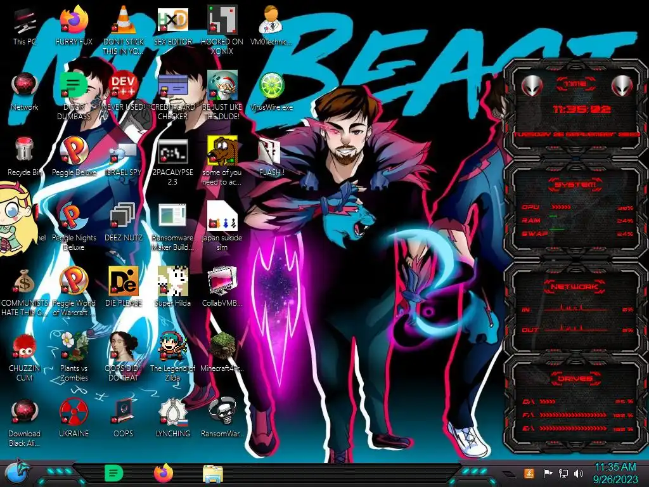
Task: Open the green pinned app on the taskbar
Action: tap(114, 473)
